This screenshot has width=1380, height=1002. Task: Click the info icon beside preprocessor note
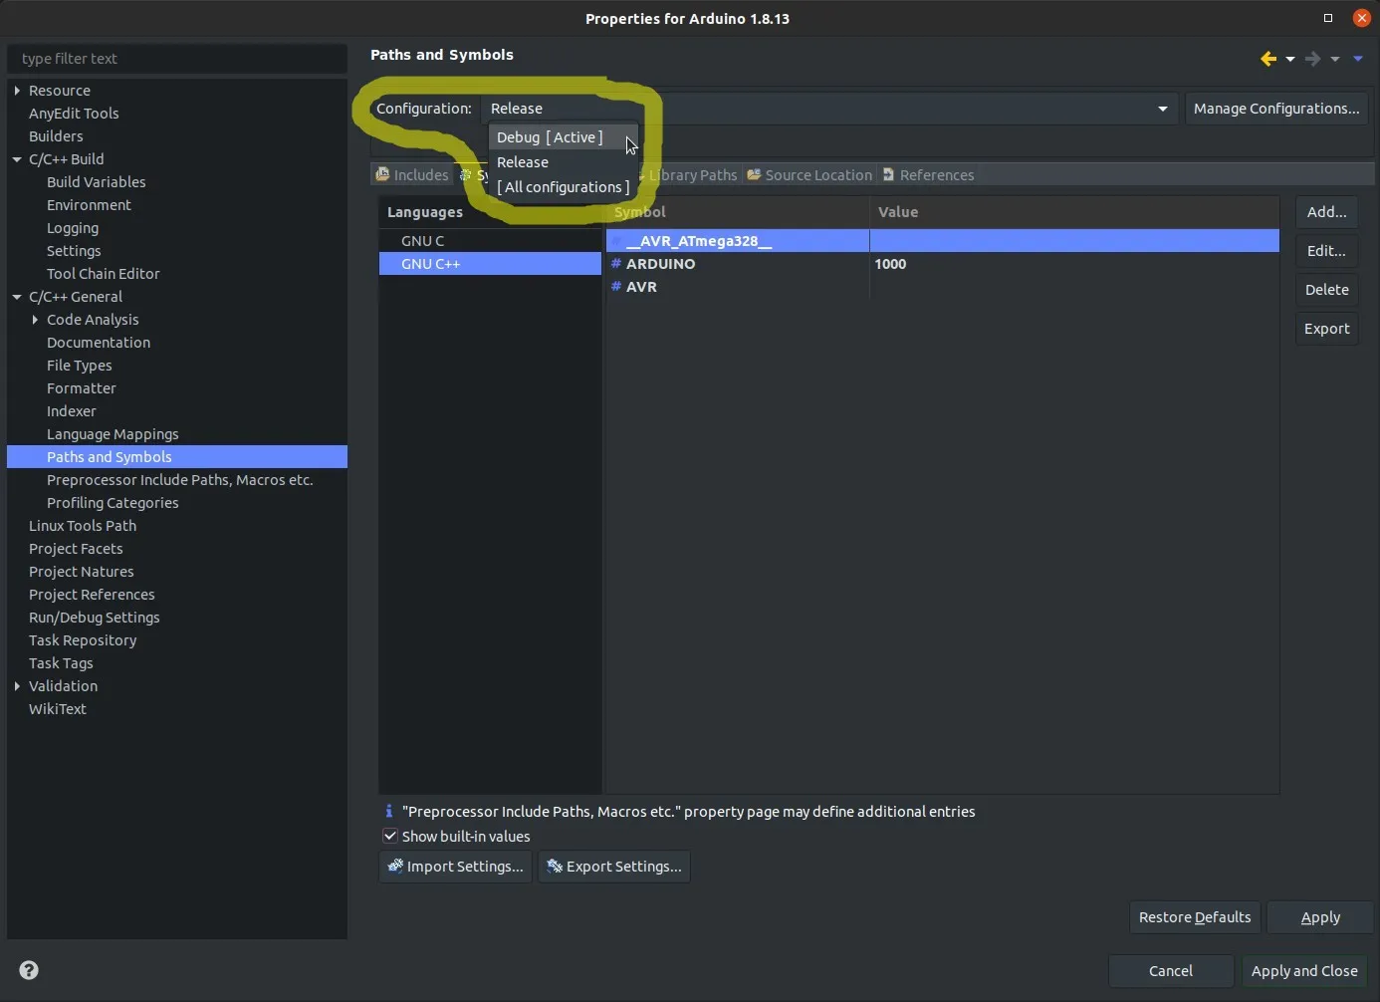(x=388, y=811)
